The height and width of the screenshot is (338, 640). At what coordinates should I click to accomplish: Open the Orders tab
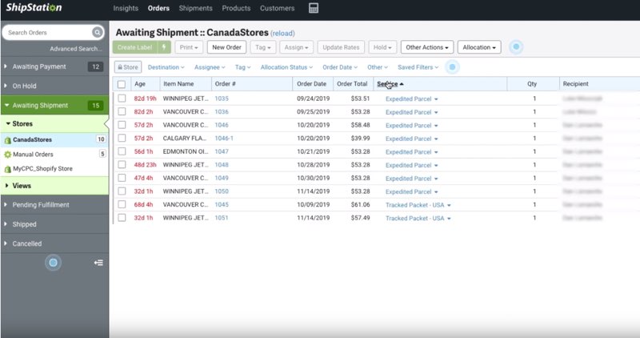158,8
